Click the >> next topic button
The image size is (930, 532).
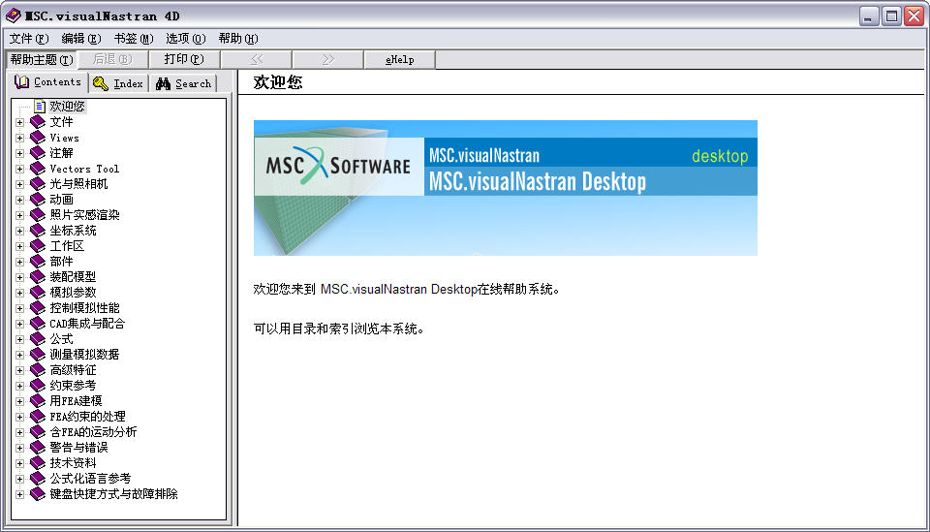(x=328, y=59)
